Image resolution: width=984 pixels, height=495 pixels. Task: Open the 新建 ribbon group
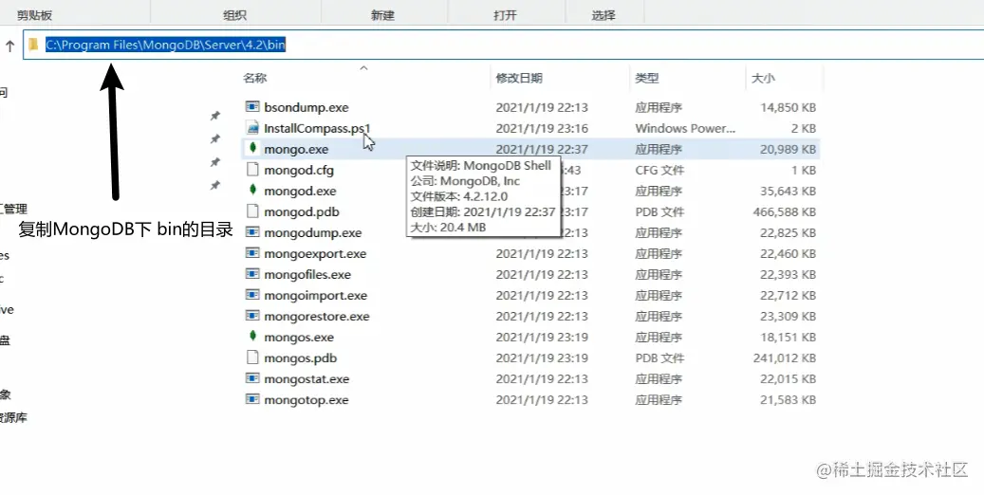[x=382, y=16]
